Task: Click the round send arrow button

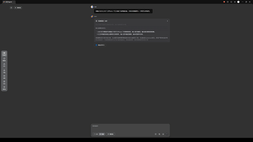Action: pos(167,134)
